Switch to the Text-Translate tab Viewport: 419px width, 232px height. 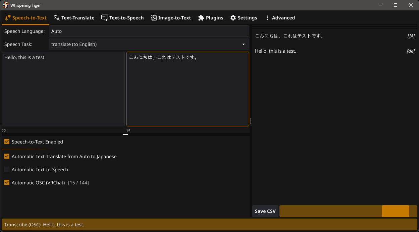(x=74, y=17)
